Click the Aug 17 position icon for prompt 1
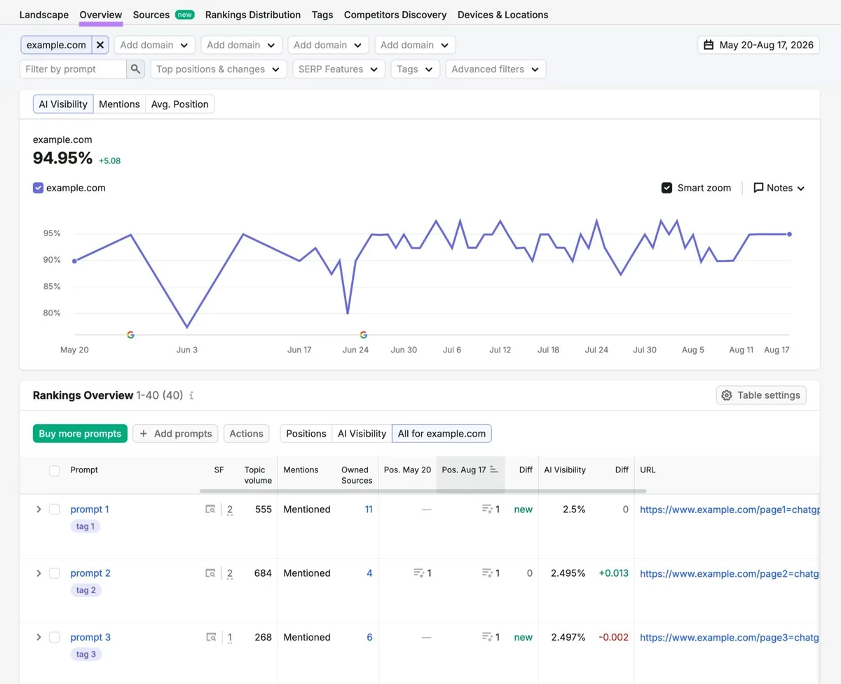The height and width of the screenshot is (684, 841). click(487, 509)
